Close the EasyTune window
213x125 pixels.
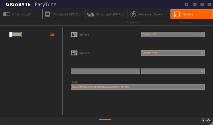pos(209,4)
